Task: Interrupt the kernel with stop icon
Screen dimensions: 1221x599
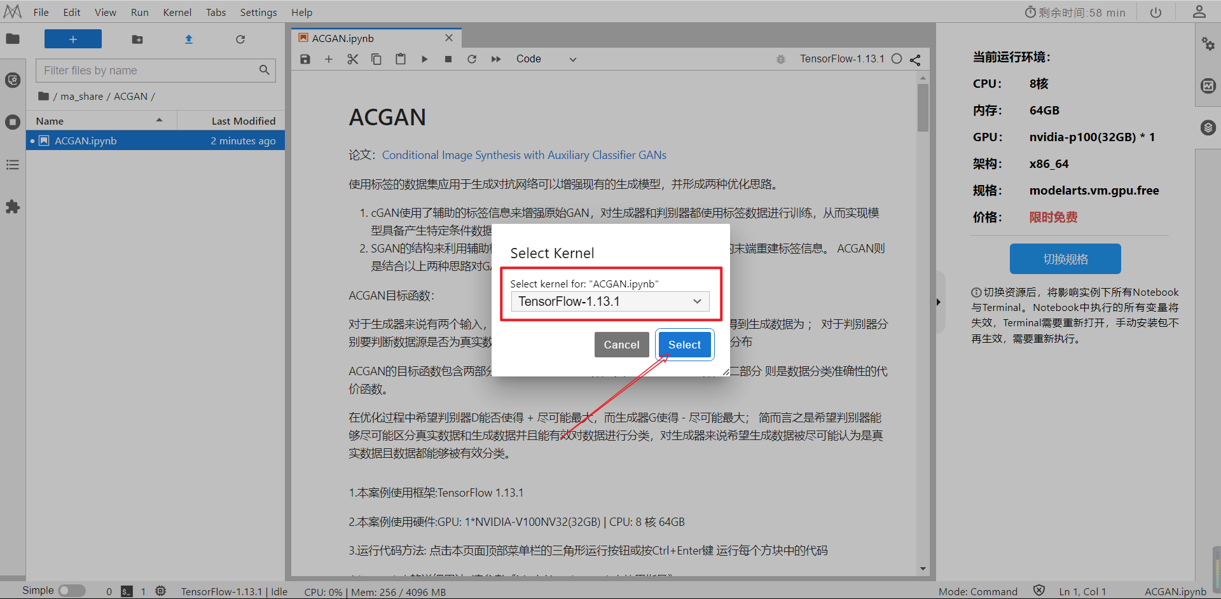Action: [448, 59]
